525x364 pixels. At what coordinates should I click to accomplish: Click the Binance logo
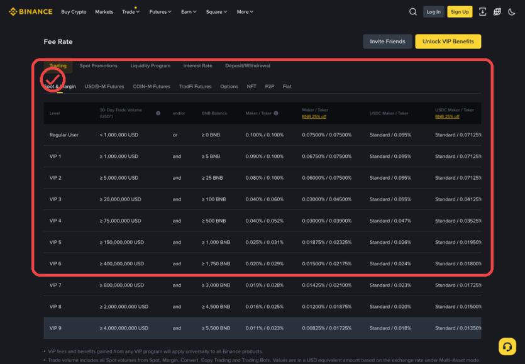pyautogui.click(x=30, y=12)
